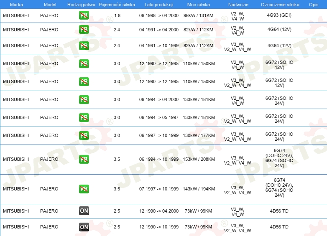
Task: Select the 06.1994 -> 04.2000 production years cell
Action: pyautogui.click(x=159, y=99)
